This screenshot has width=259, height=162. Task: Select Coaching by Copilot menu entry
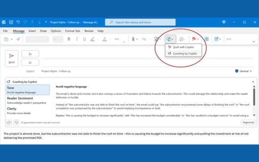point(184,54)
